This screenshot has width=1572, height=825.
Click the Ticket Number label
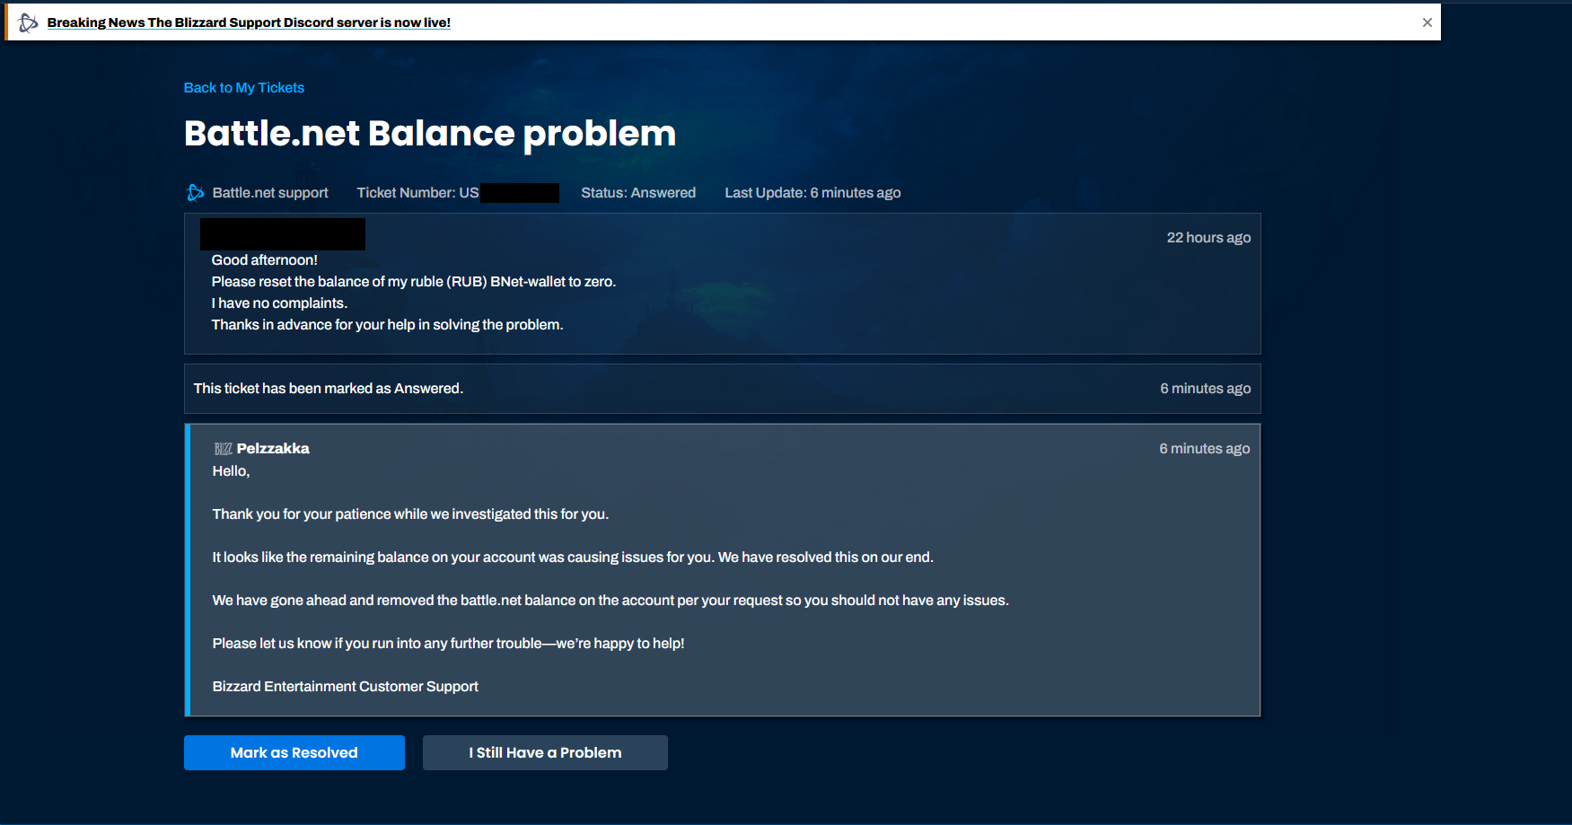pyautogui.click(x=417, y=193)
